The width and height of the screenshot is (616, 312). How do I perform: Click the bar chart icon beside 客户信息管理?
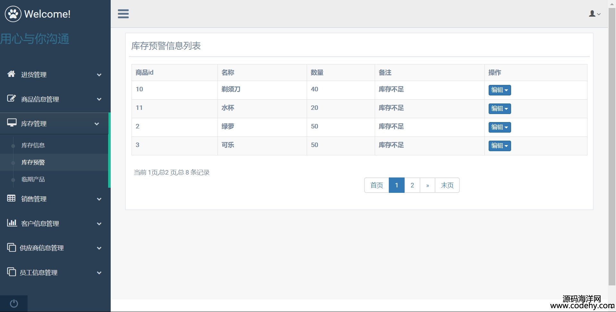coord(12,223)
